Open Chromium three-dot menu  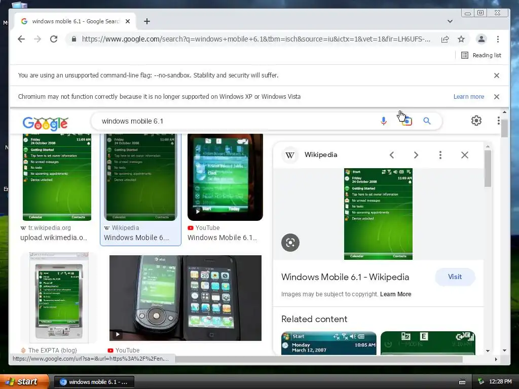tap(498, 39)
